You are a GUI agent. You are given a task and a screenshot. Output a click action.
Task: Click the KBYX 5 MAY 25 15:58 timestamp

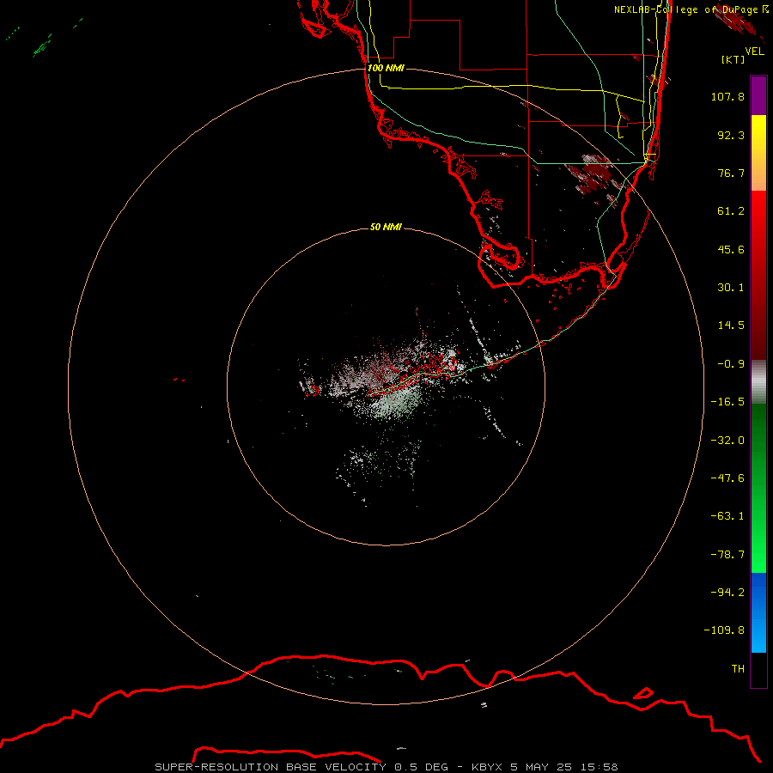pos(545,767)
